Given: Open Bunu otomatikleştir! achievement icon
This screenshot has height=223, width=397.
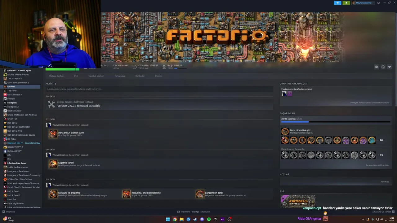Looking at the screenshot, I should tap(285, 132).
